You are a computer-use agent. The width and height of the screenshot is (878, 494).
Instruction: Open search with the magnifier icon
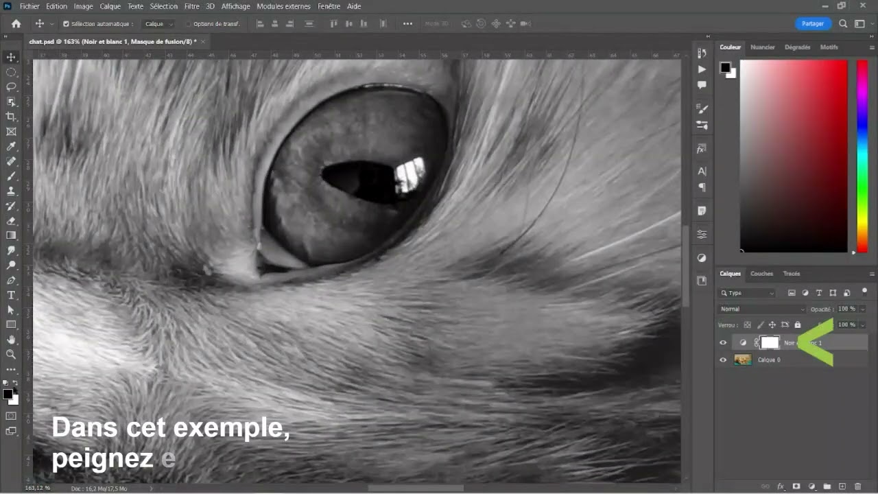pyautogui.click(x=843, y=23)
